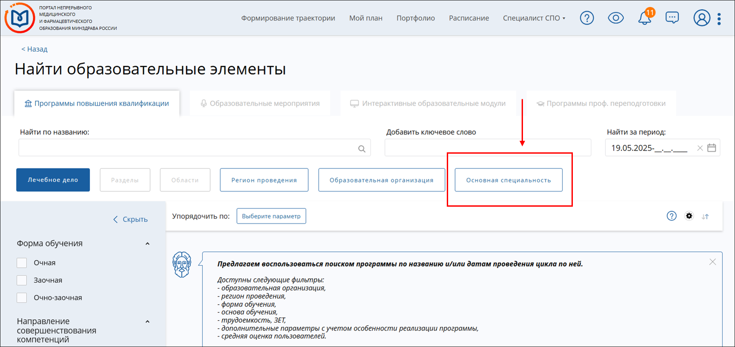This screenshot has height=347, width=735.
Task: Switch to Образовательные мероприятия tab
Action: click(260, 103)
